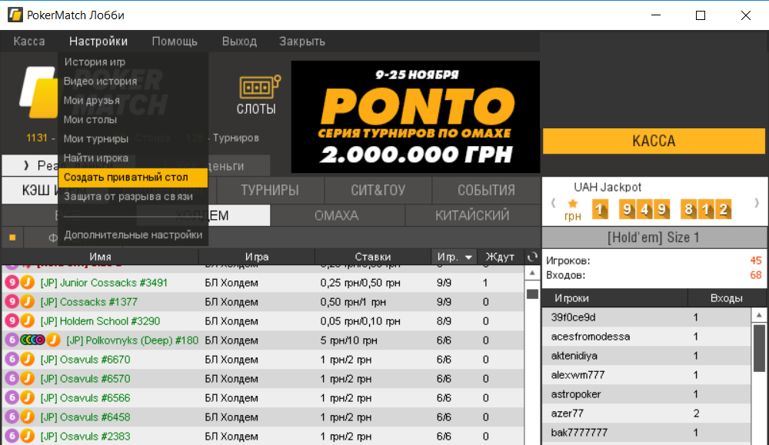
Task: Click the jackpot coin icon of Osavuls #6458
Action: [x=28, y=417]
